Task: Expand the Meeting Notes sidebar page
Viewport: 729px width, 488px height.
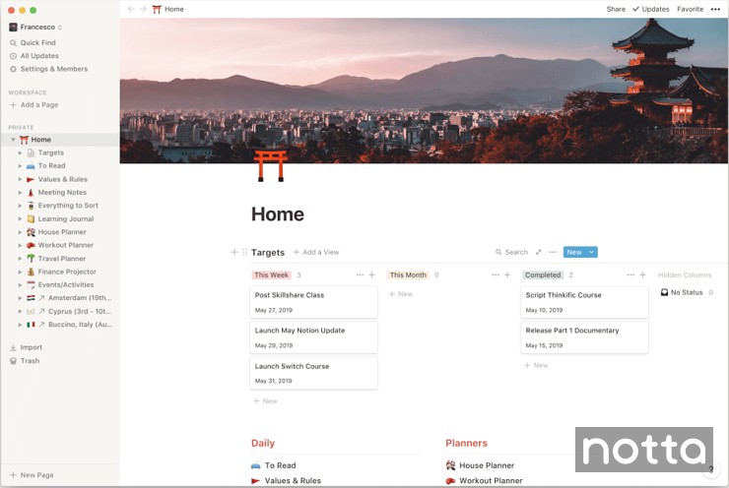Action: pyautogui.click(x=20, y=192)
